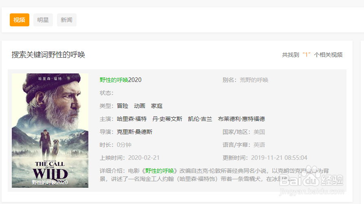Click the release date 2020-02-21
Viewport: 364px width, 204px height.
coord(144,158)
